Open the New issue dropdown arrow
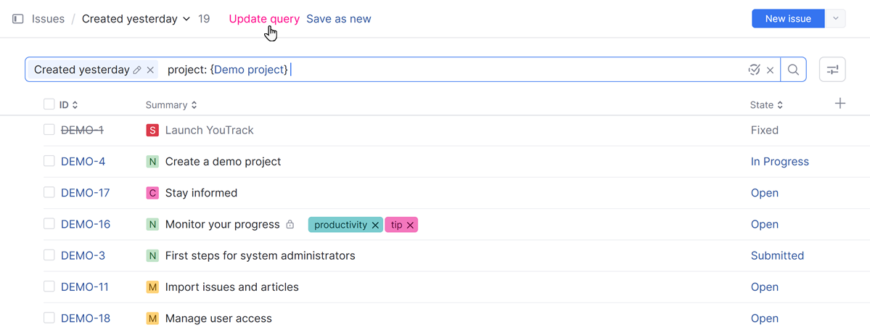This screenshot has height=330, width=870. tap(836, 19)
